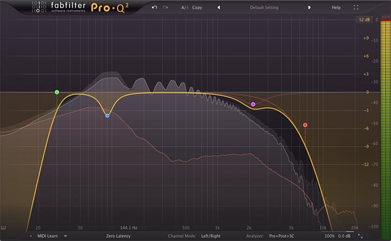Open the 12 dB display range menu
The height and width of the screenshot is (241, 391).
[364, 20]
